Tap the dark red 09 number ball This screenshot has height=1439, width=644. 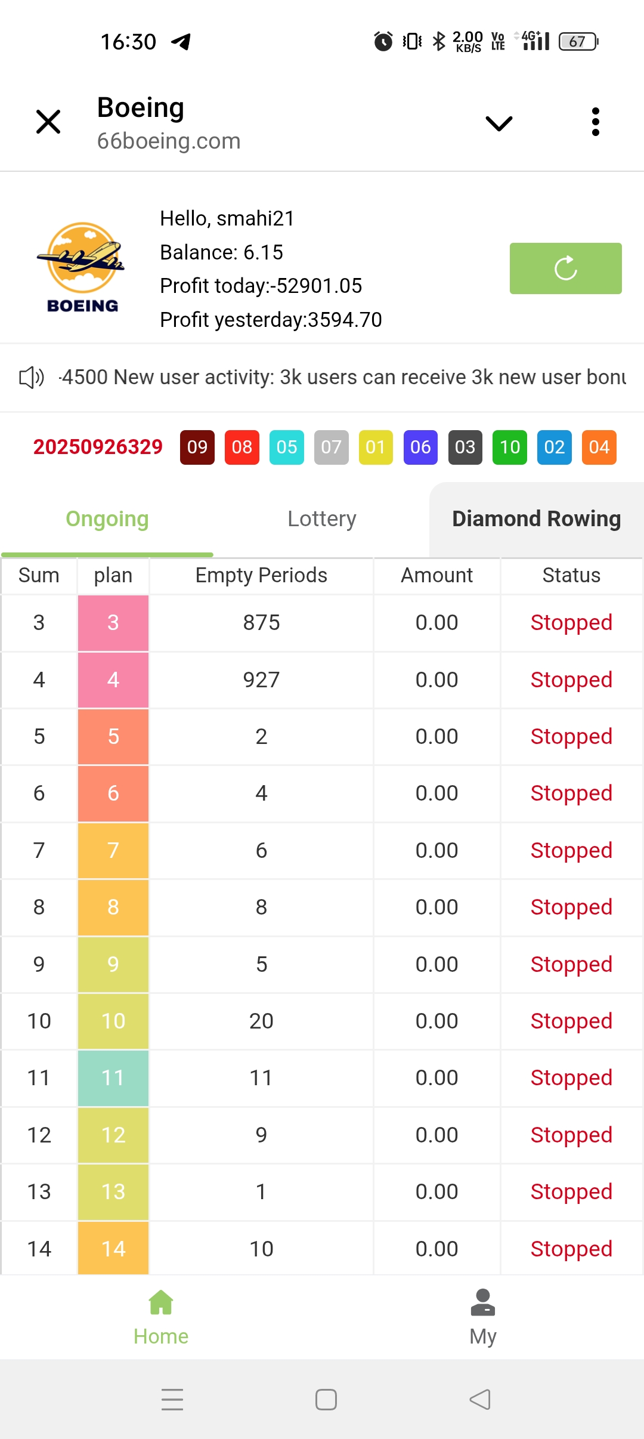click(197, 447)
